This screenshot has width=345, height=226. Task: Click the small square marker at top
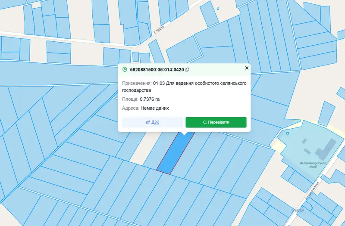pos(218,9)
